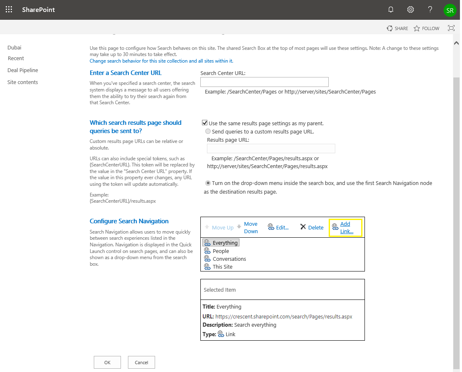Open Site contents from the left navigation
Viewport: 462px width, 372px height.
point(23,82)
